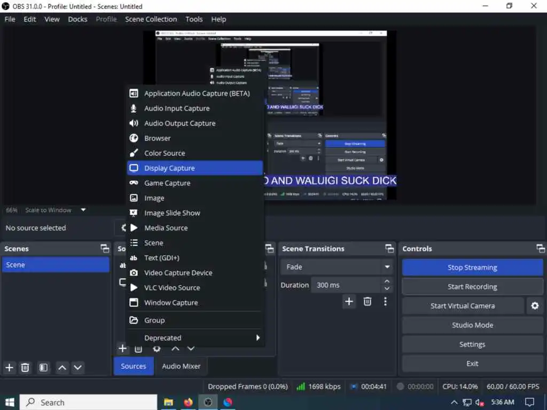Move source down in Sources toolbar
Screen dimensions: 547x410
click(x=191, y=348)
